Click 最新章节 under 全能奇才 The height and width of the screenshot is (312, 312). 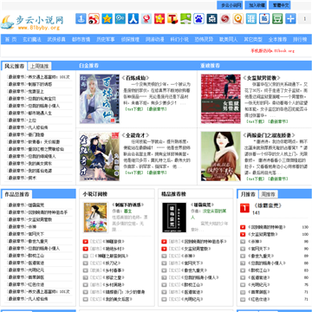157,172
